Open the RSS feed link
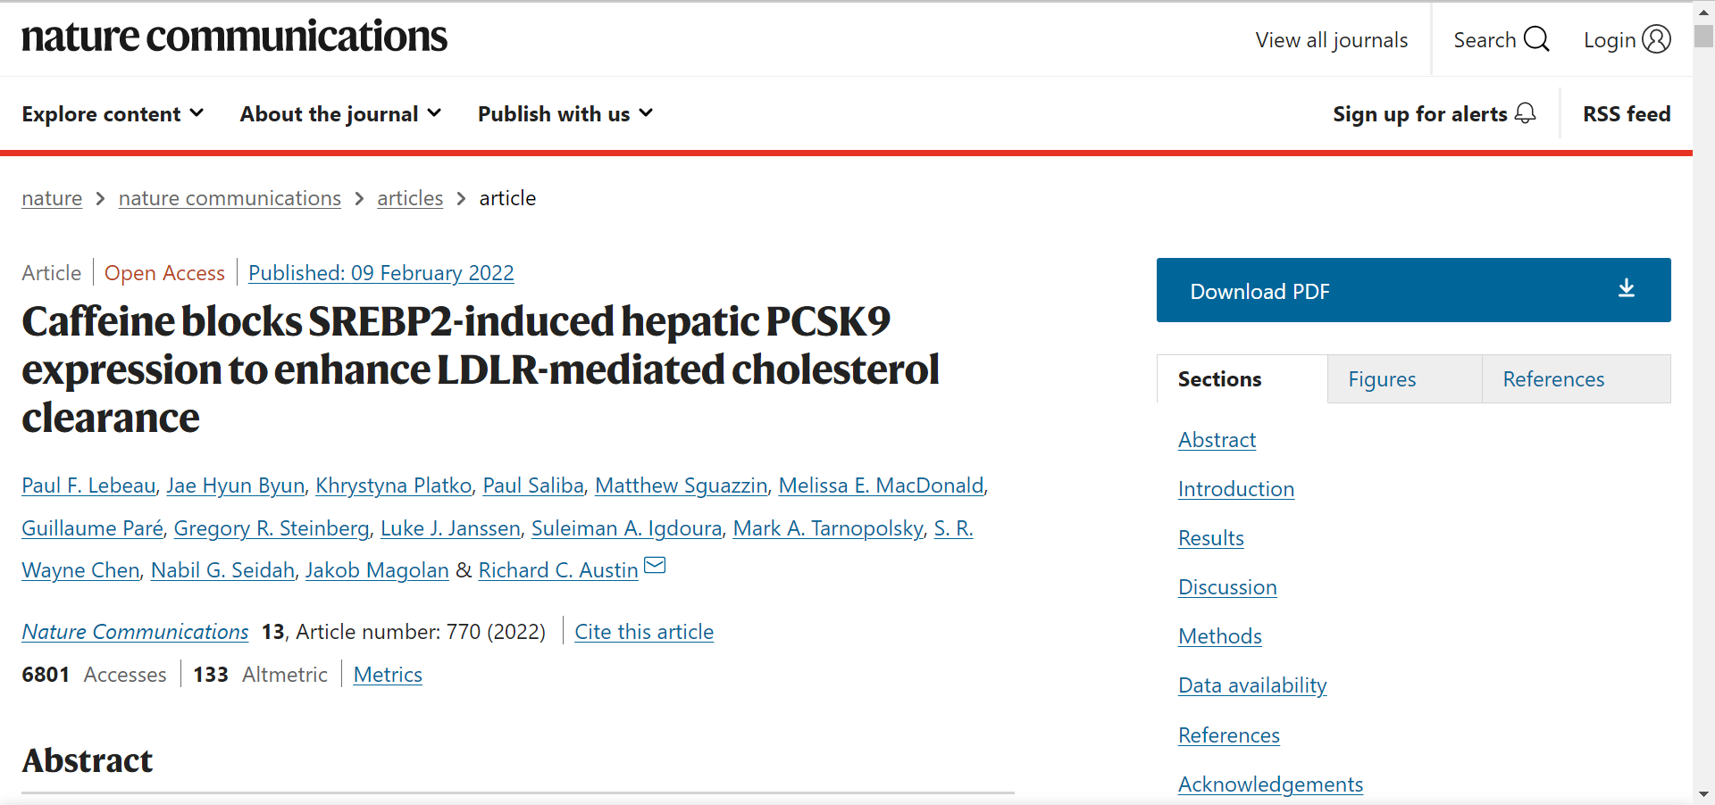Viewport: 1715px width, 805px height. (1627, 114)
